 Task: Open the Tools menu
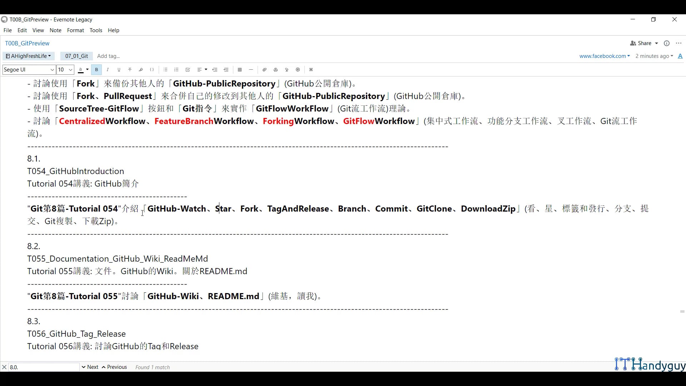pos(96,30)
